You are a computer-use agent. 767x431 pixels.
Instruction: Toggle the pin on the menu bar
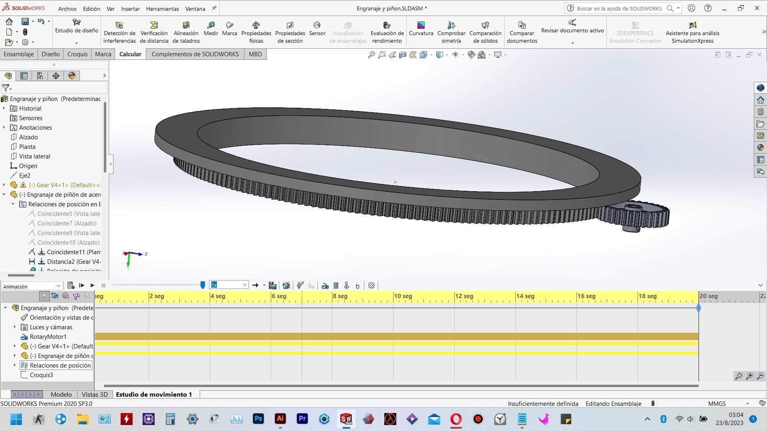(214, 8)
